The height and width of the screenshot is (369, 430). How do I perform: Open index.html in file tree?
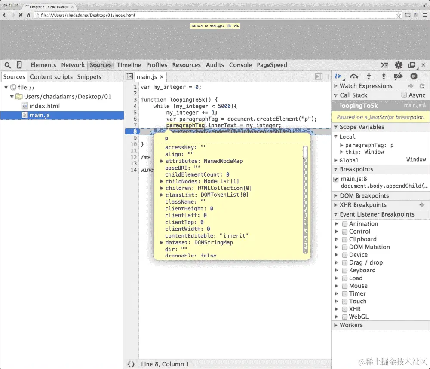tap(44, 106)
